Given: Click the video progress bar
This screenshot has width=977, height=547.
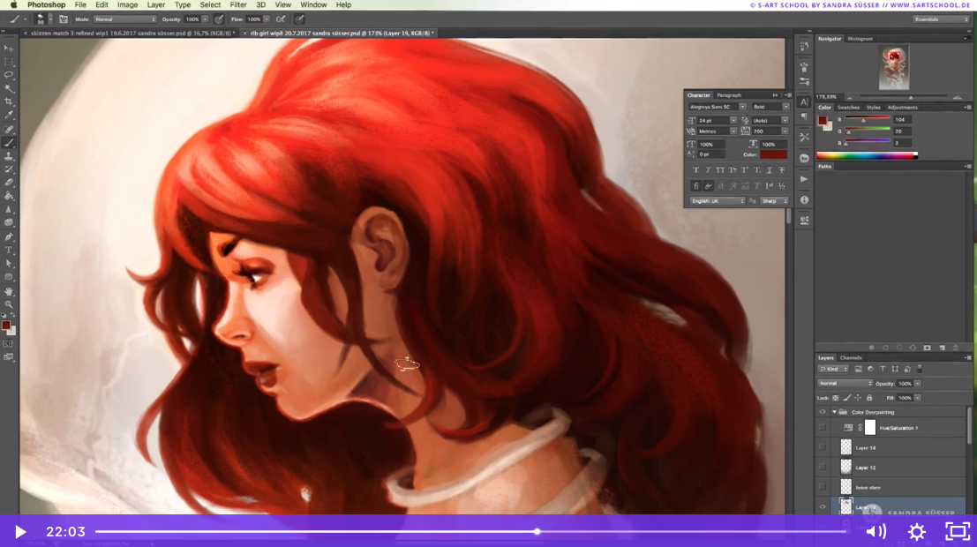Looking at the screenshot, I should [x=470, y=531].
